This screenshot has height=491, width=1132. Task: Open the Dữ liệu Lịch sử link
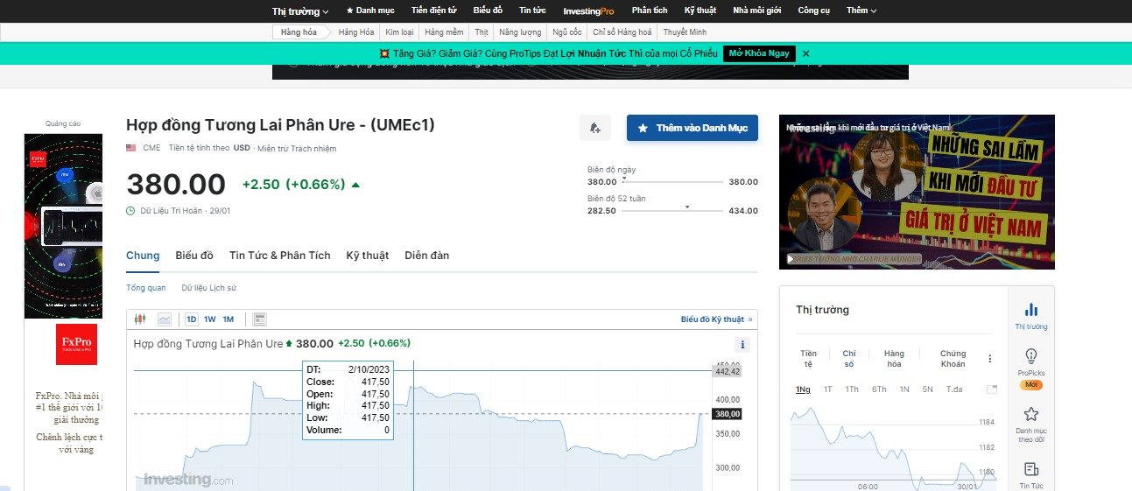coord(208,288)
